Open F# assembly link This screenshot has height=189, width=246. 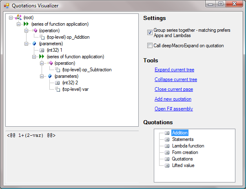(x=173, y=109)
